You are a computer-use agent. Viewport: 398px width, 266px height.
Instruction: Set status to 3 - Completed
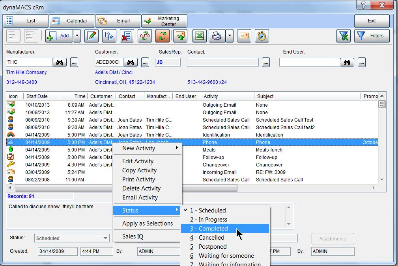tap(225, 229)
